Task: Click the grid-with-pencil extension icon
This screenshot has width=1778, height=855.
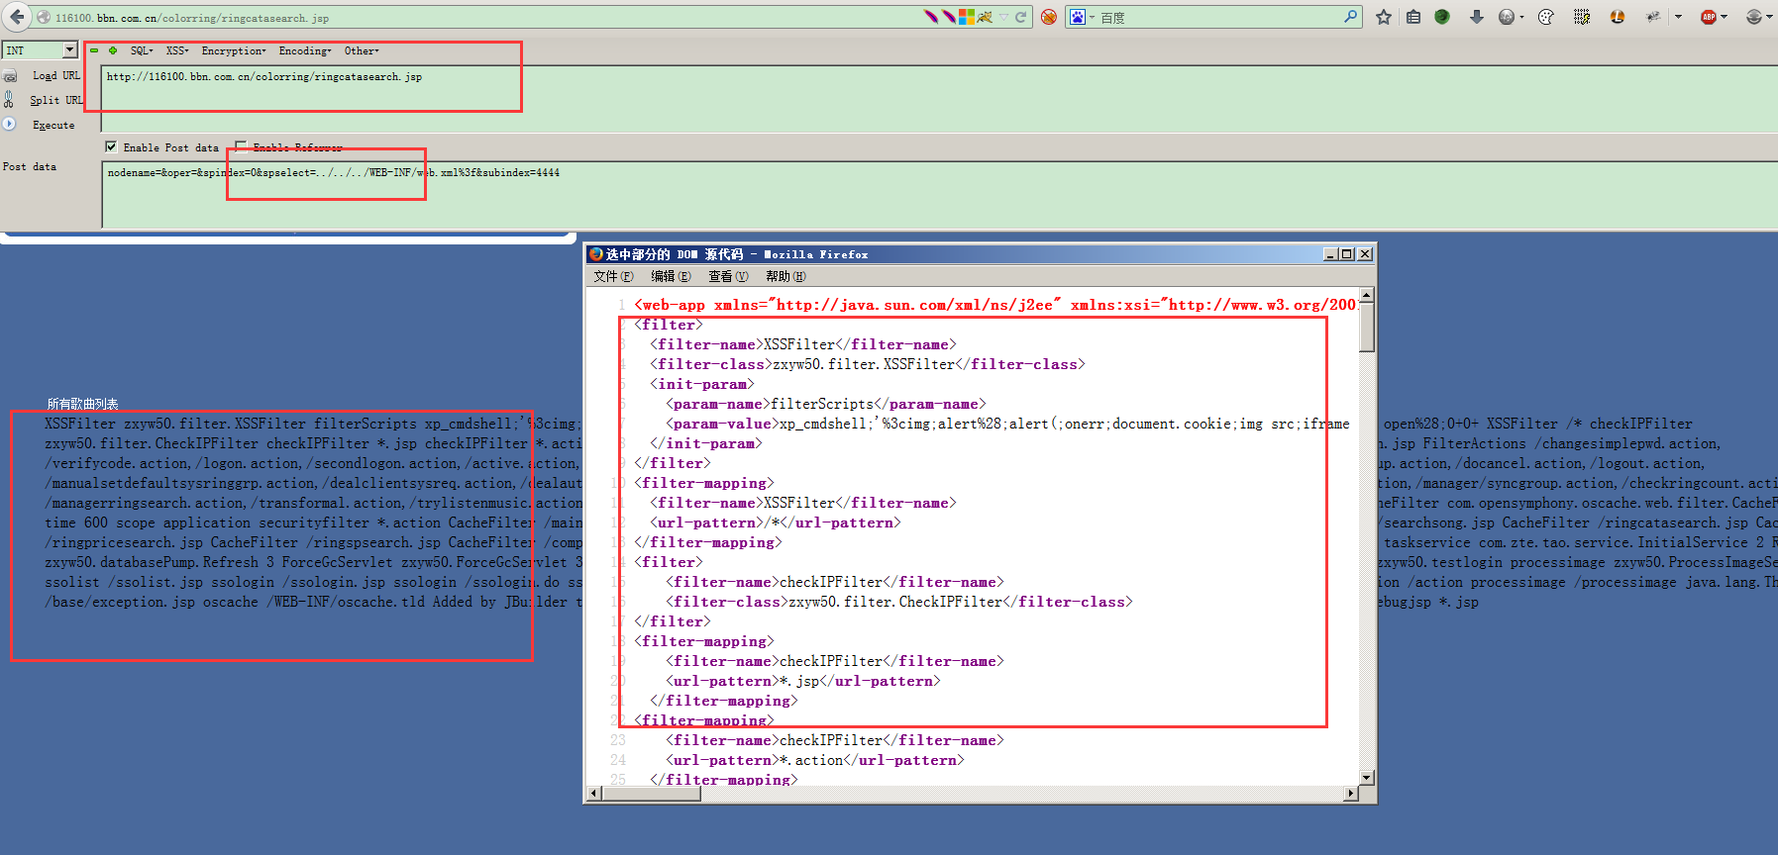Action: pos(1582,17)
